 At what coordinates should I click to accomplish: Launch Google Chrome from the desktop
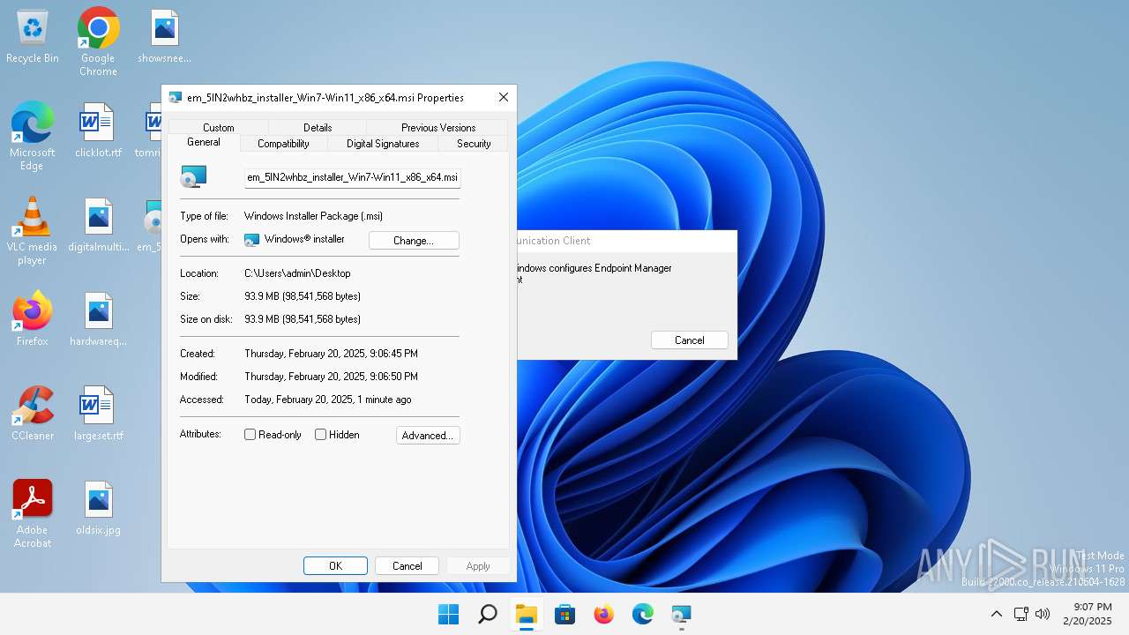click(x=98, y=41)
